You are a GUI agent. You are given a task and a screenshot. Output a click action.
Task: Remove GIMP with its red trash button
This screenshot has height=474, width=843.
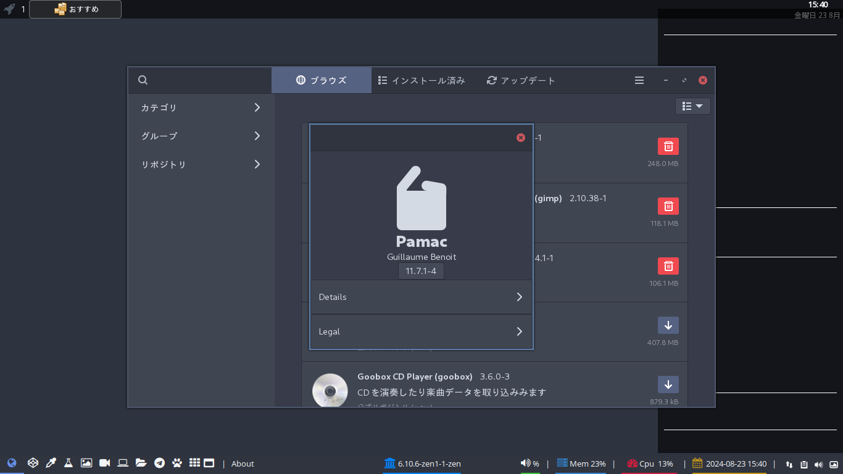pos(668,206)
